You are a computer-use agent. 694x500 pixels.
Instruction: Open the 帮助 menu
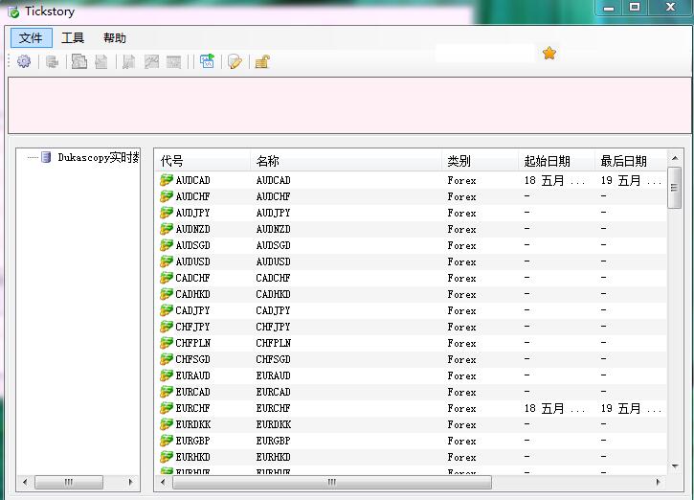[x=115, y=38]
